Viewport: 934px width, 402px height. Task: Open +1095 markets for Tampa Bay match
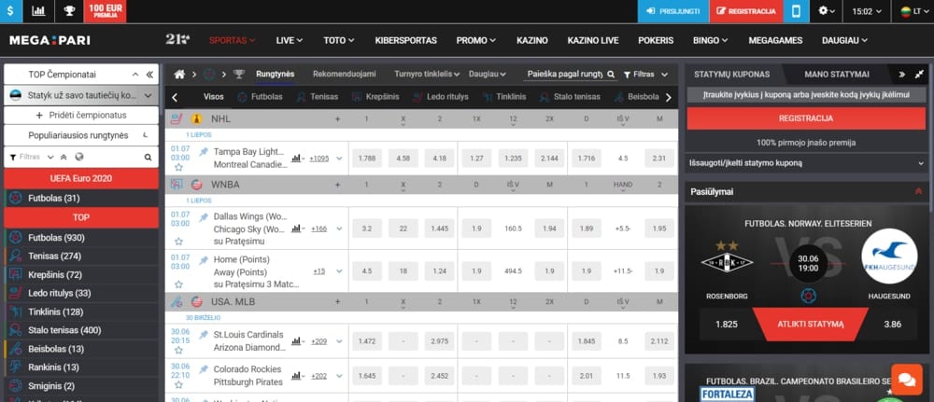318,159
